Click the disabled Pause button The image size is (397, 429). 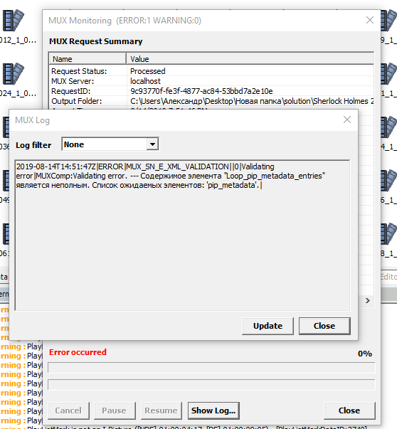tap(115, 411)
